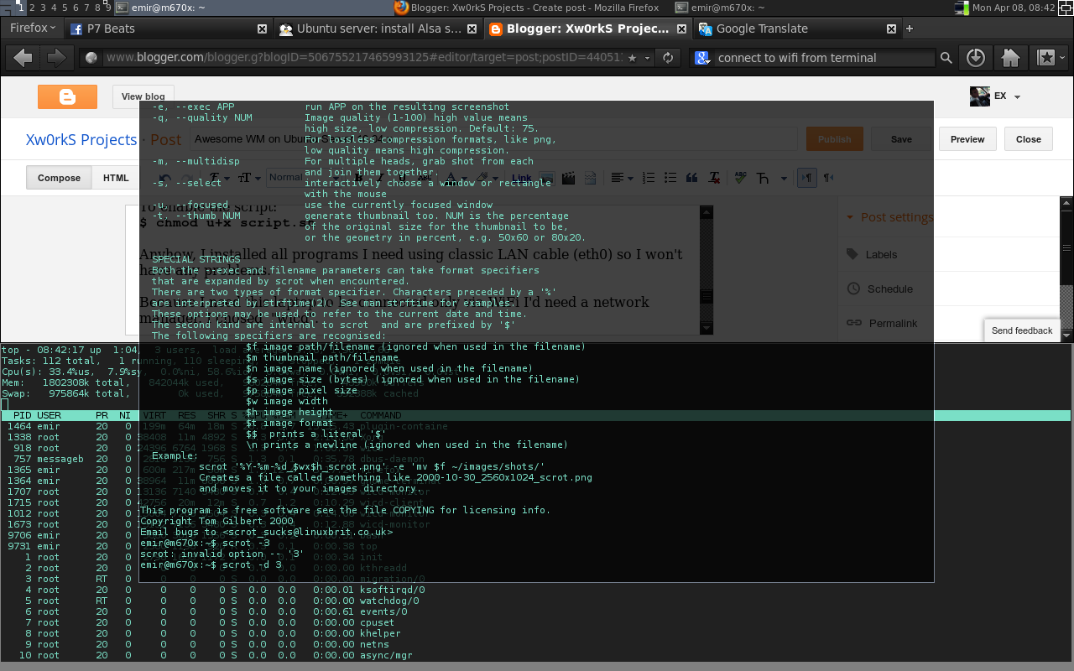Click the Undo icon in the editor toolbar
Screen dimensions: 1074x671
click(x=164, y=177)
